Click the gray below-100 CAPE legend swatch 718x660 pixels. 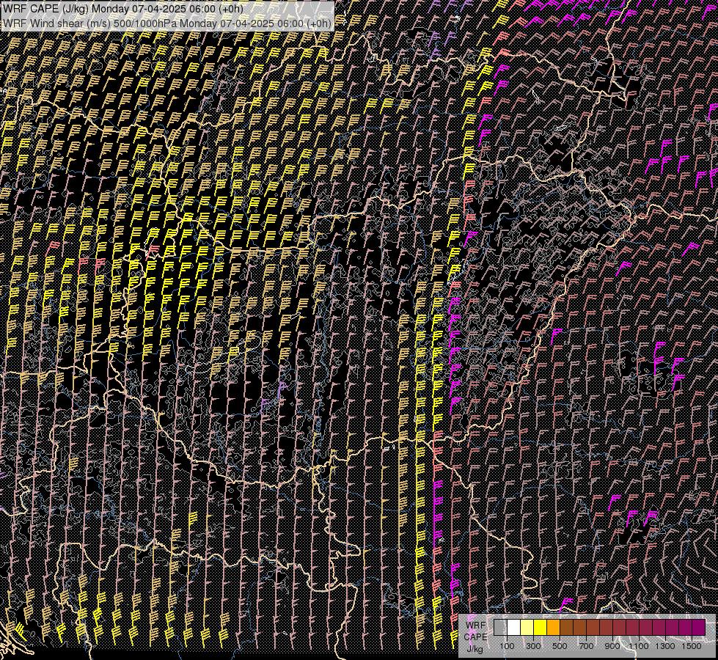tap(500, 627)
